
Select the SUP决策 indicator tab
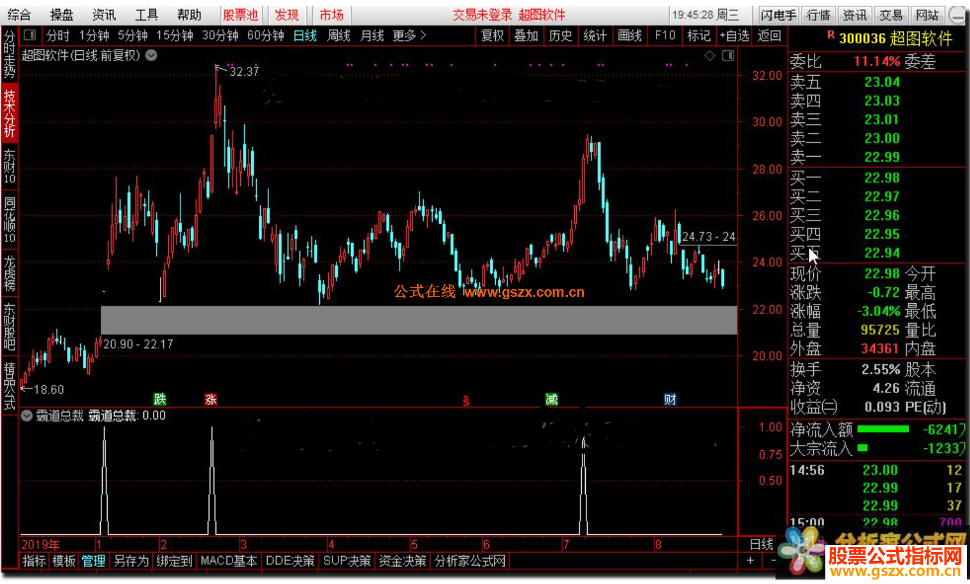(x=347, y=561)
